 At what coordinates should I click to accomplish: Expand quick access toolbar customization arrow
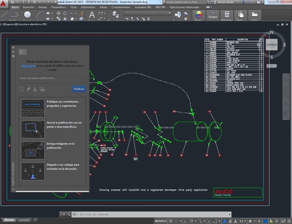56,2
